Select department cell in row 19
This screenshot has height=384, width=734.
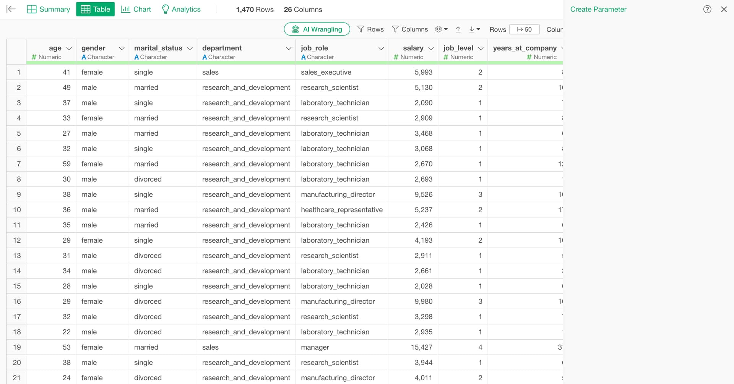[x=246, y=347]
